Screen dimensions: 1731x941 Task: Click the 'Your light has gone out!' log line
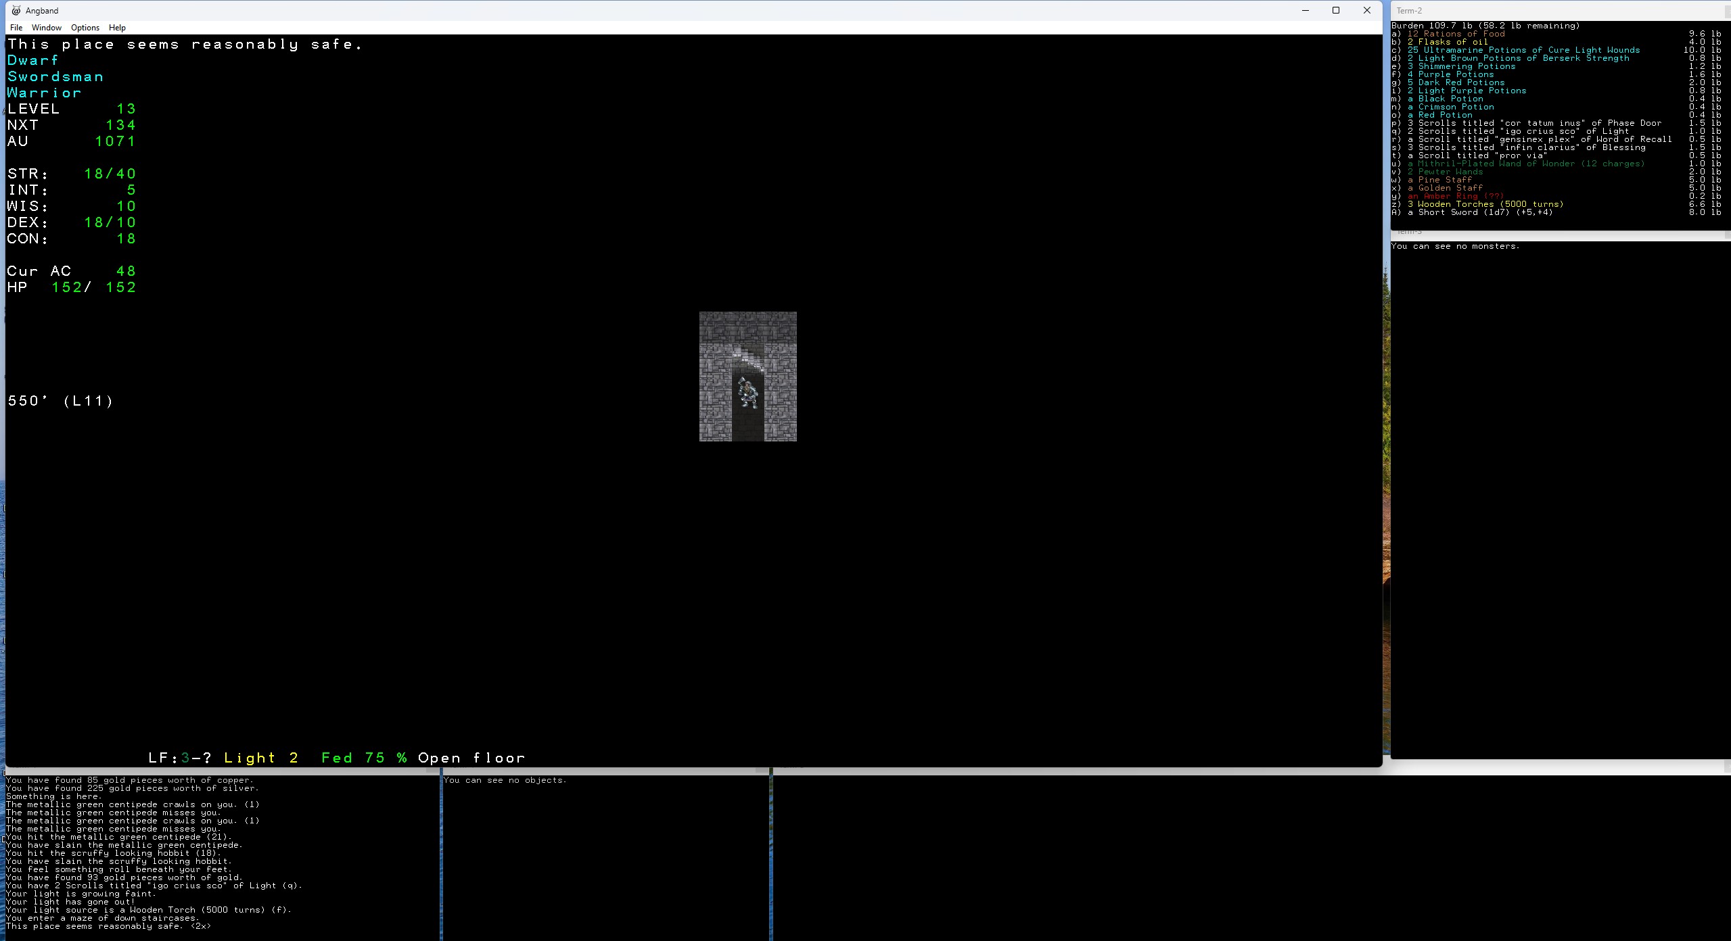[x=70, y=902]
